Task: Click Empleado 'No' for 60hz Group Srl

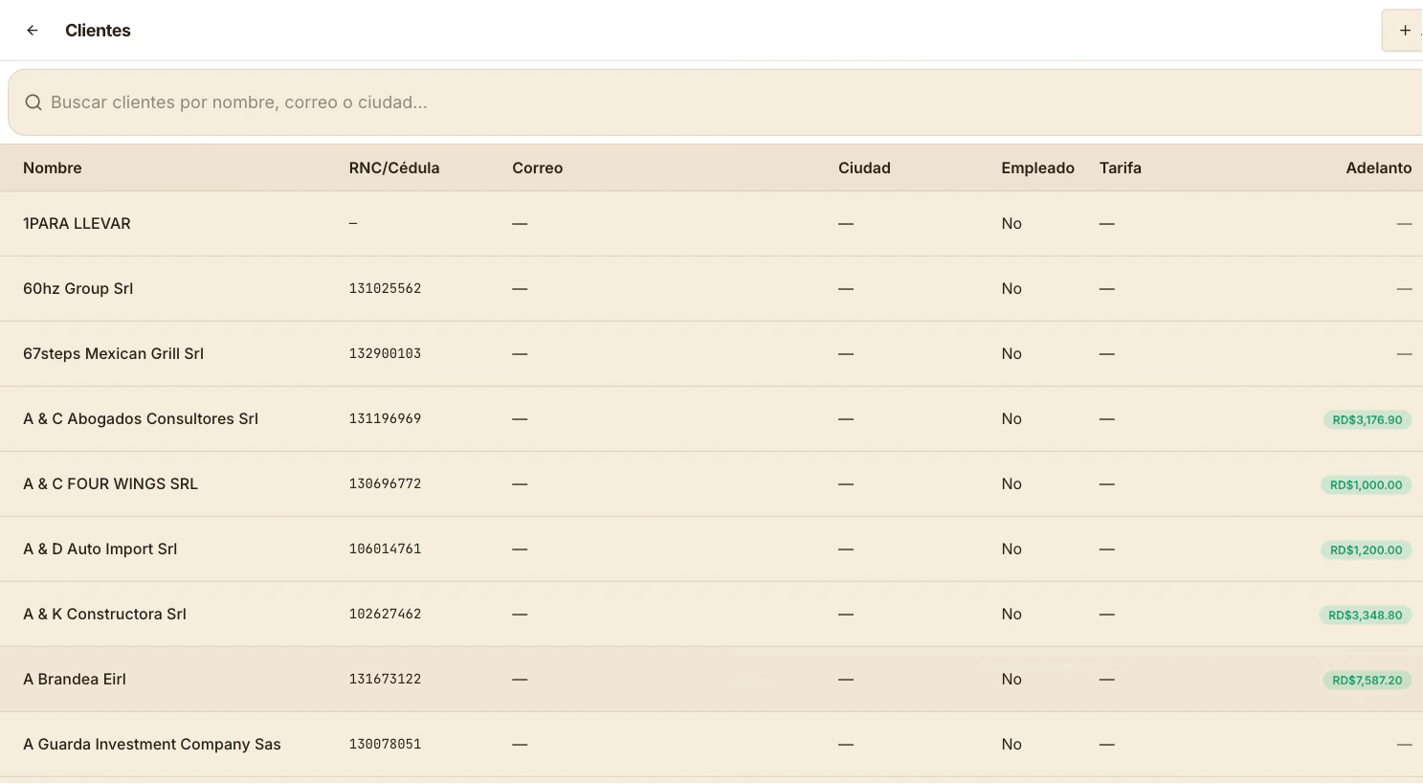Action: tap(1012, 288)
